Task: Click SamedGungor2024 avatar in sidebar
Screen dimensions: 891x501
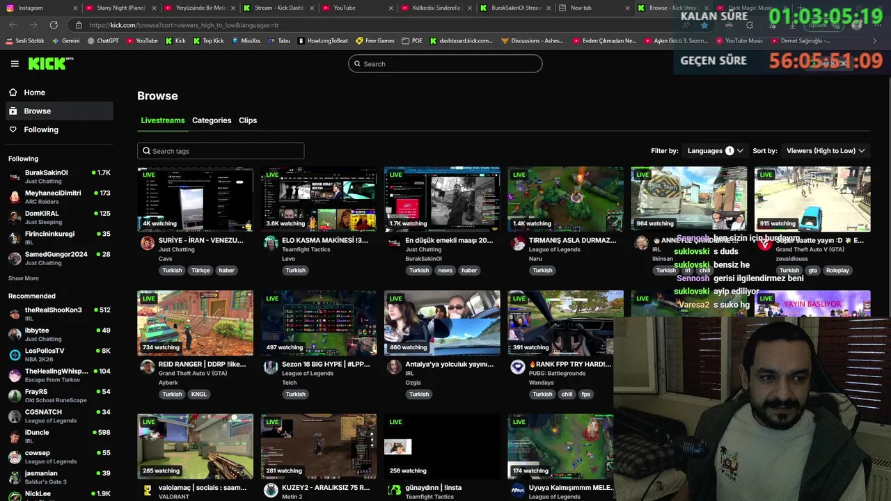Action: tap(15, 258)
